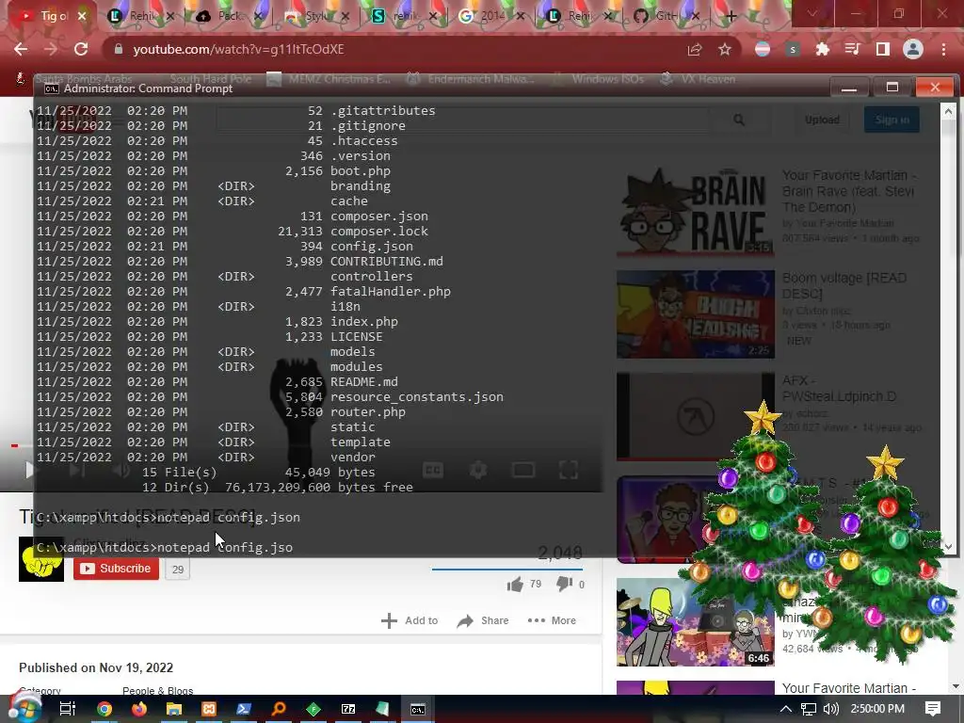
Task: Toggle Chrome side panel icon
Action: 882,49
